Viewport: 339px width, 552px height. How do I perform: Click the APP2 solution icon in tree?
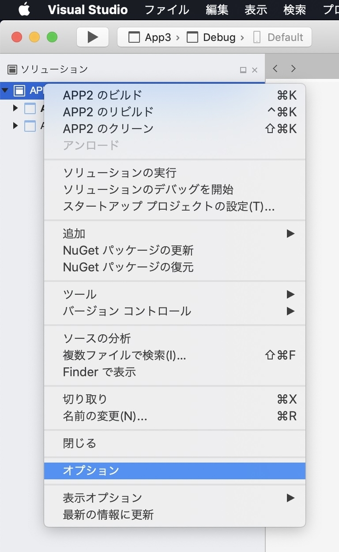[19, 91]
